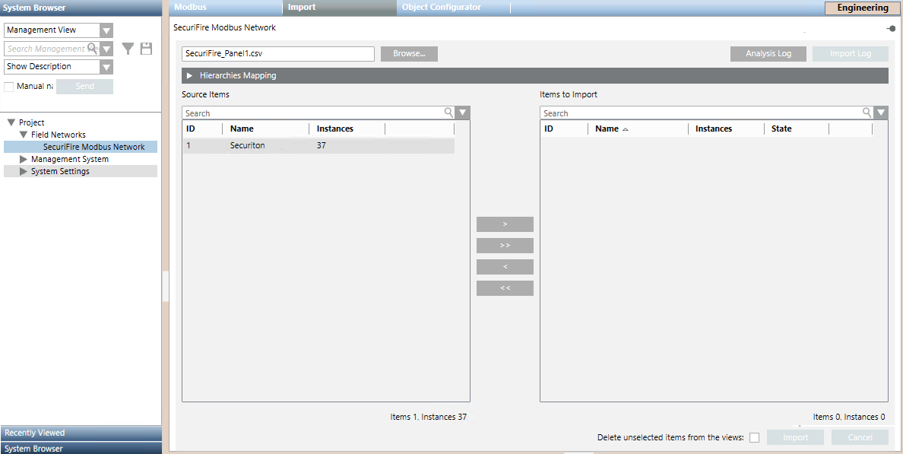Click the magnifier icon in Source Items search
This screenshot has height=454, width=903.
448,113
